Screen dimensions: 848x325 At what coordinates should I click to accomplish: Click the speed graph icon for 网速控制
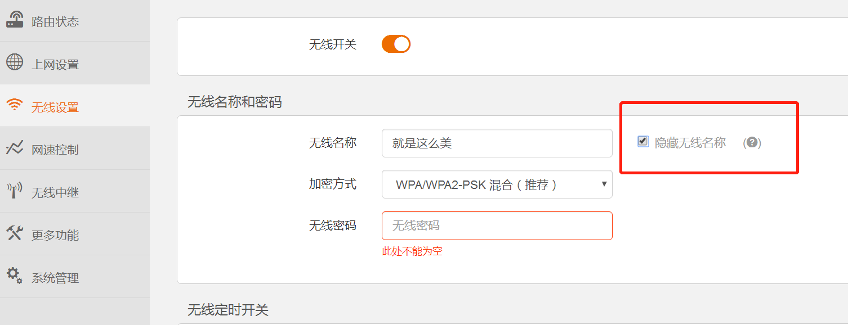coord(15,148)
